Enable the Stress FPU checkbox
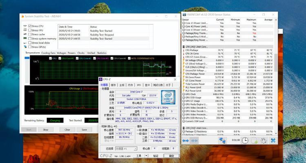306x163 pixels. pyautogui.click(x=30, y=30)
